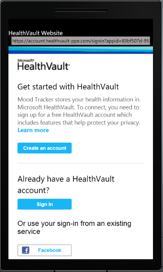Click the phone speaker grille at top
This screenshot has width=163, height=272.
coord(81,10)
